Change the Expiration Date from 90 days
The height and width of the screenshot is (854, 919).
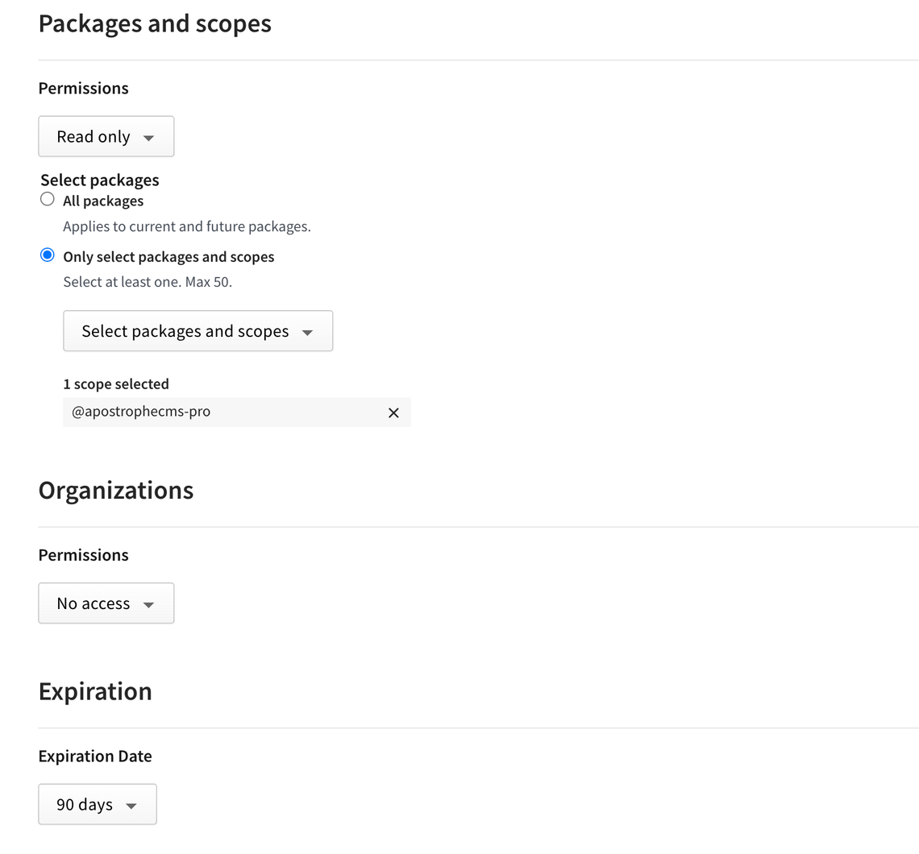pos(97,804)
